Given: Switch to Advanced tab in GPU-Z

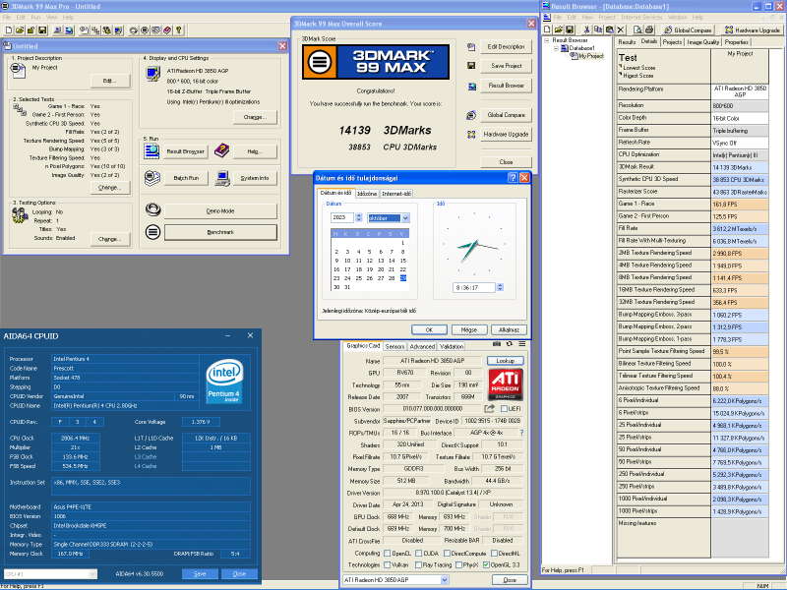Looking at the screenshot, I should pos(422,346).
